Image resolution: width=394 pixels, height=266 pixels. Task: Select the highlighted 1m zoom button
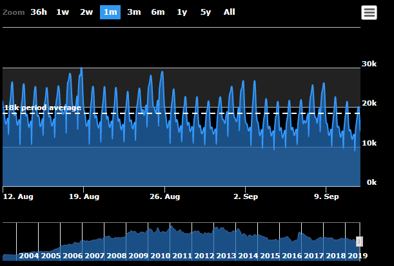(x=110, y=12)
